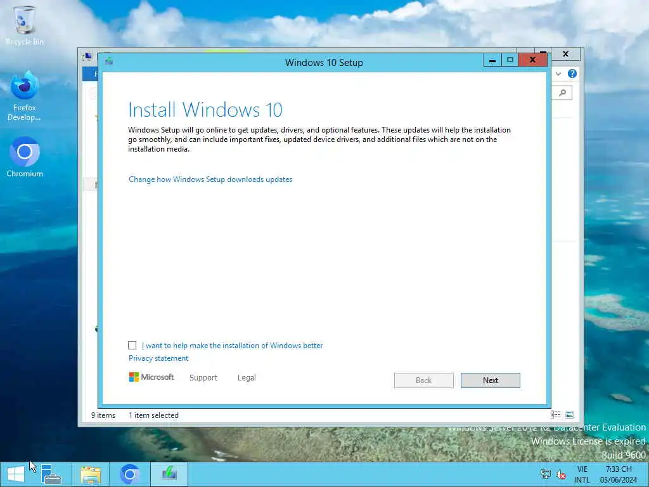
Task: Open the 'I want to help' link
Action: point(232,346)
